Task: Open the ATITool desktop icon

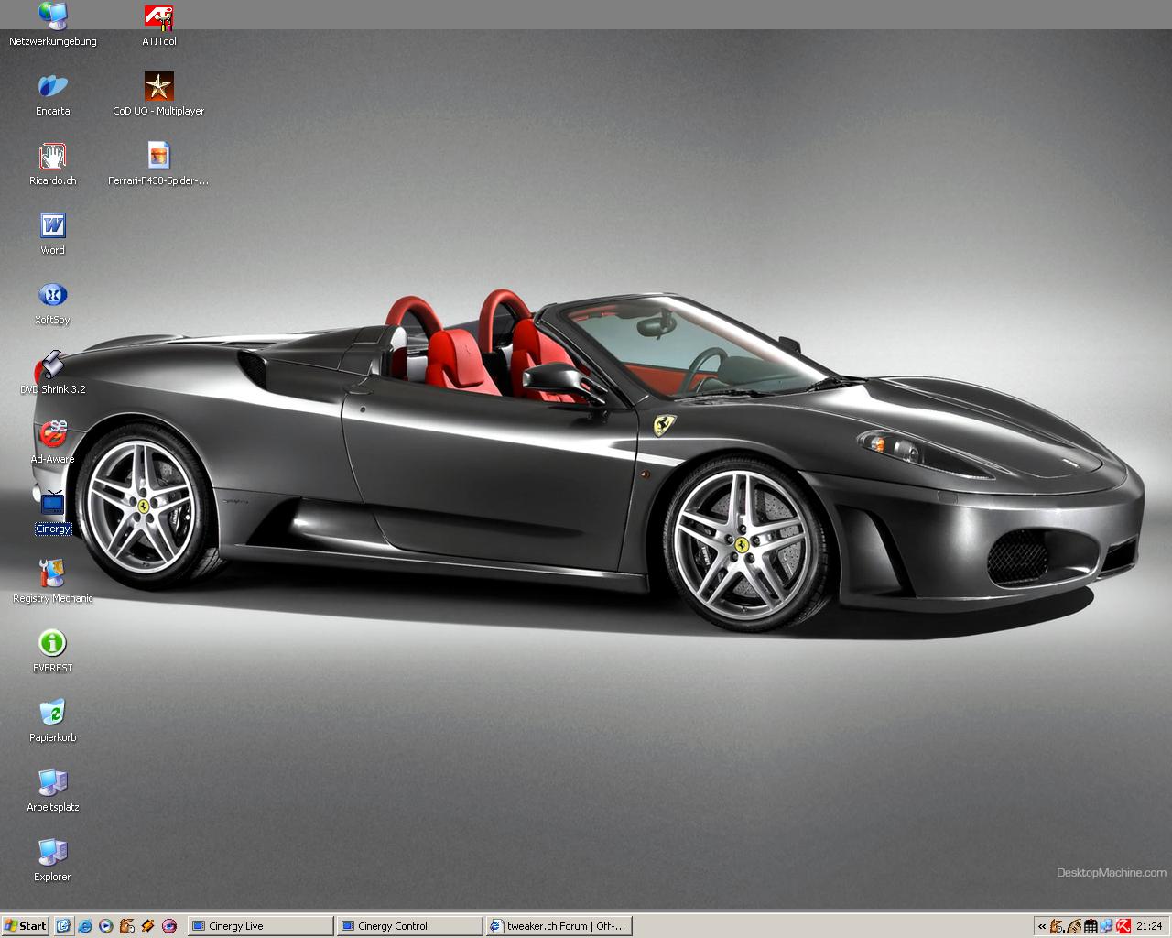Action: pos(158,18)
